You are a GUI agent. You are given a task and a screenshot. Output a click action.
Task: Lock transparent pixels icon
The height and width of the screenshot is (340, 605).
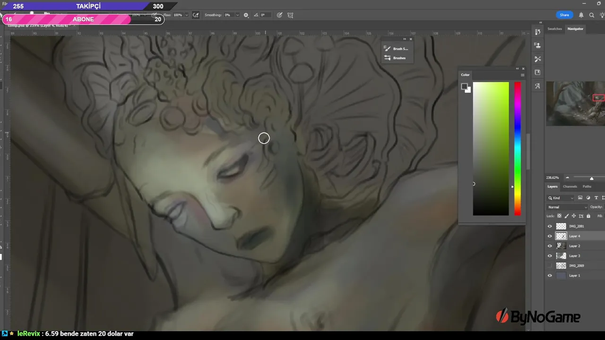coord(559,216)
